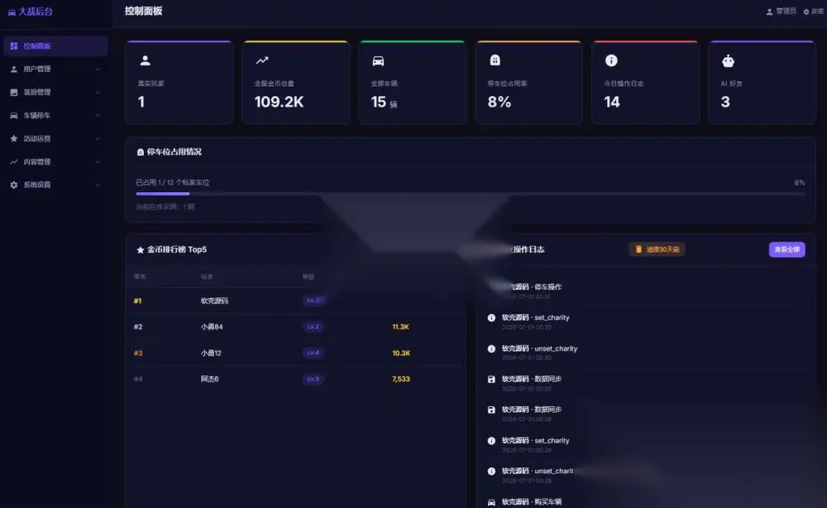Click the picture icon next to 装扮管理
The image size is (827, 508).
(x=14, y=93)
